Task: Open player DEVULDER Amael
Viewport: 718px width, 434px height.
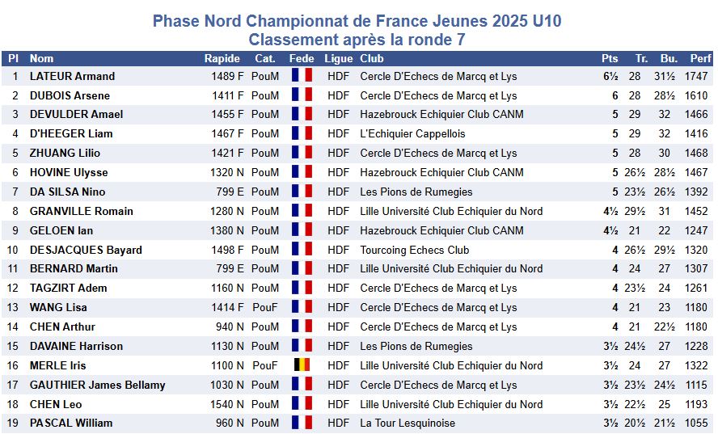Action: [x=76, y=114]
